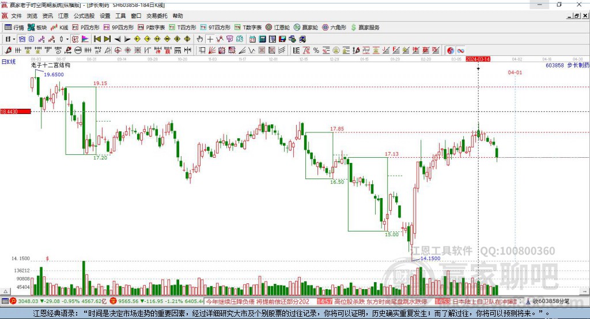Click the black right-pointing triangle icon
Screen dimensions: 590x319
(127, 39)
